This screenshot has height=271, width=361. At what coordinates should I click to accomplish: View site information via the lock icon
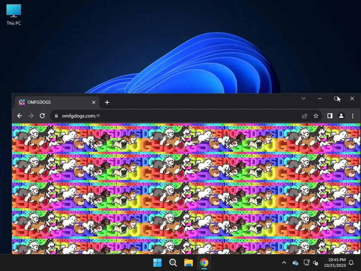56,116
